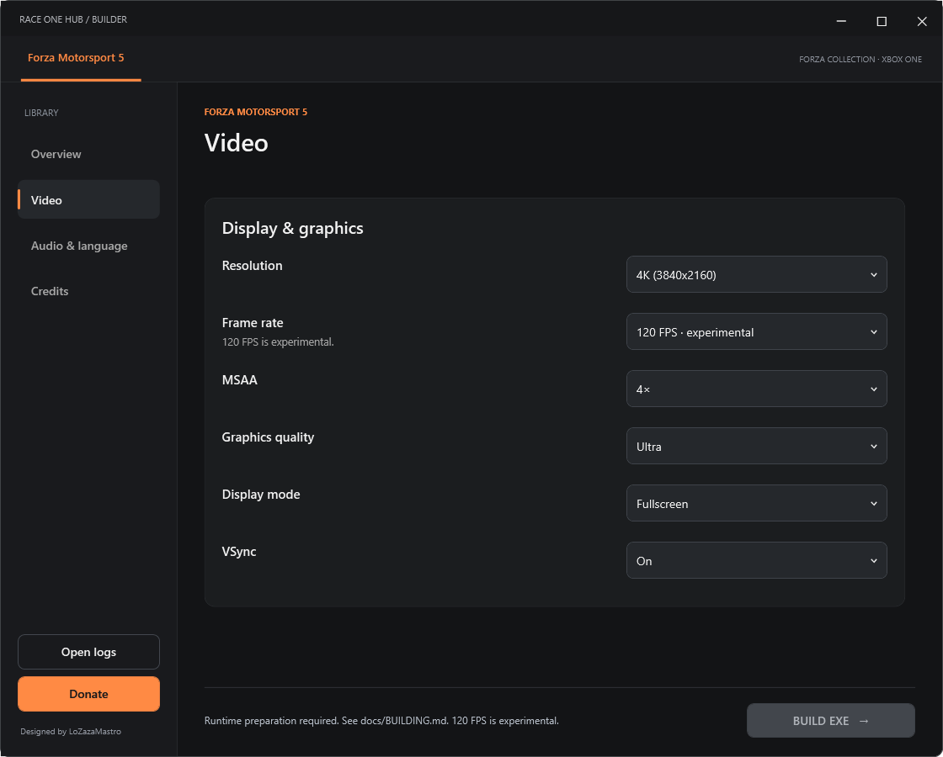Close the Race One Hub window
Image resolution: width=943 pixels, height=757 pixels.
(x=922, y=21)
